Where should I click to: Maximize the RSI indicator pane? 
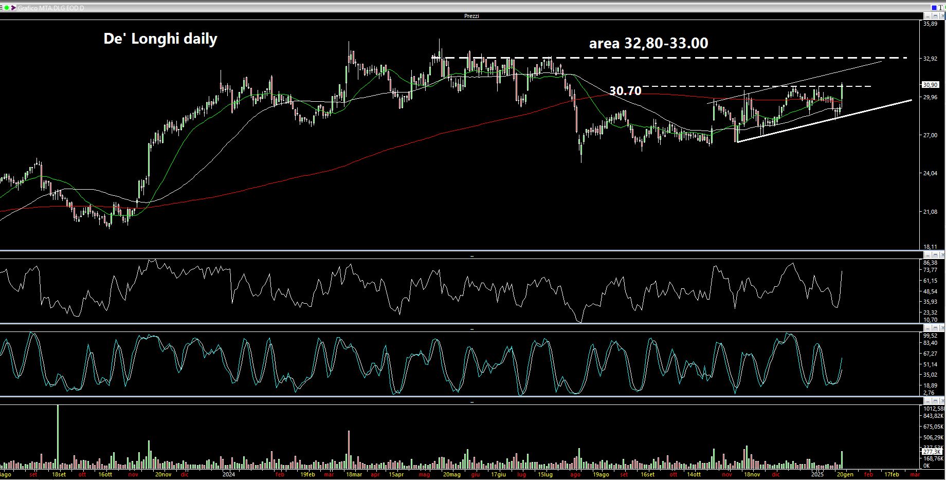pos(935,255)
